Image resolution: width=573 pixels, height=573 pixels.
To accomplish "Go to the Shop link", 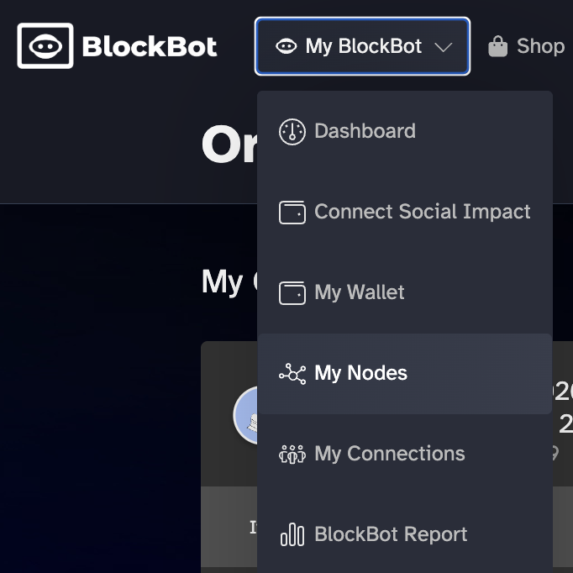I will point(540,46).
